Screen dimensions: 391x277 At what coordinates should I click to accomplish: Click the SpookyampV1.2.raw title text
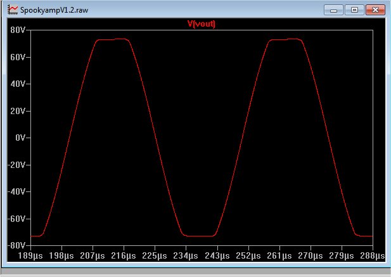54,10
